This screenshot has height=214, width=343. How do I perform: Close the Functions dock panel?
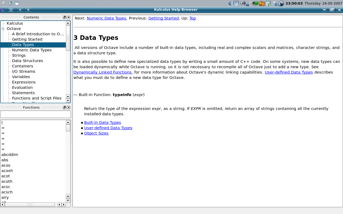[69, 108]
